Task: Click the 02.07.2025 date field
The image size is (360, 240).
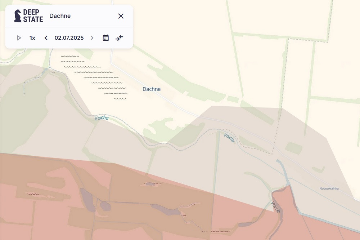Action: click(x=69, y=38)
